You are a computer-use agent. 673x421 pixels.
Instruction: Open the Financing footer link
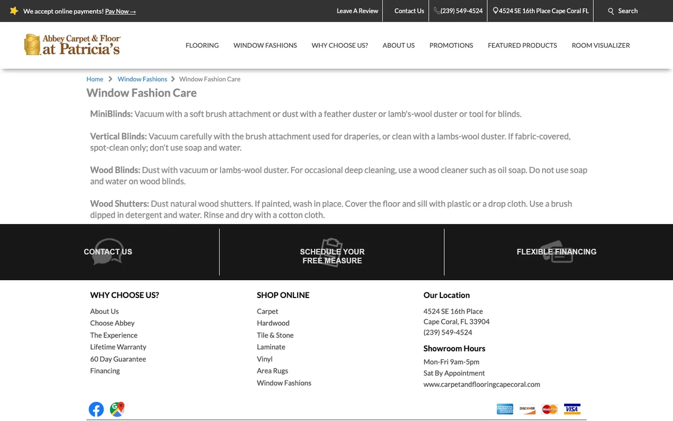point(105,371)
